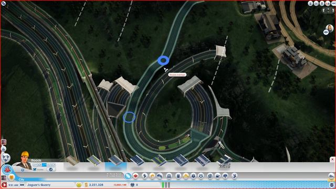Open the game menu icon at top-left corner
This screenshot has height=189, width=336.
(x=4, y=4)
